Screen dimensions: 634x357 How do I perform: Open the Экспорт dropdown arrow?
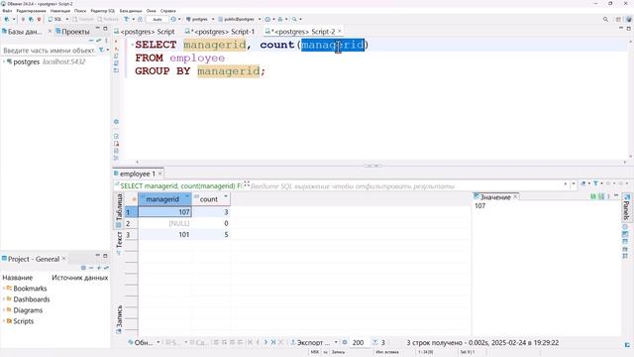(336, 342)
